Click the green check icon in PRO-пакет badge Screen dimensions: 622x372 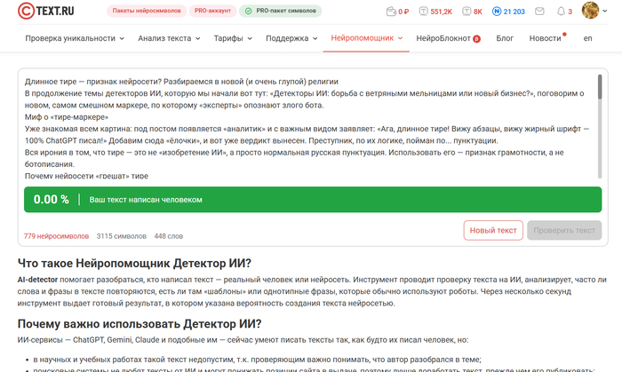click(x=248, y=11)
